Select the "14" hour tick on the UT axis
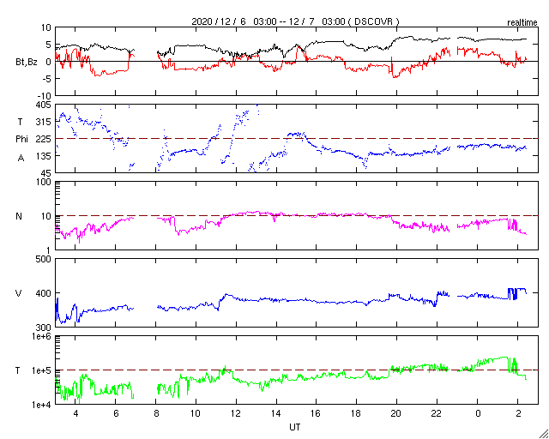This screenshot has width=549, height=439. point(276,414)
